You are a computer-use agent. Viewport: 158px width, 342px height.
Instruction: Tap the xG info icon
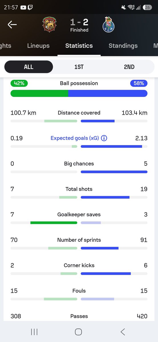(x=104, y=138)
